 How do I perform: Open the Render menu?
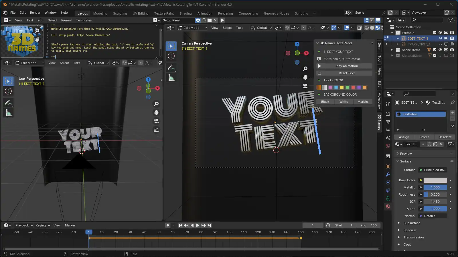(35, 13)
